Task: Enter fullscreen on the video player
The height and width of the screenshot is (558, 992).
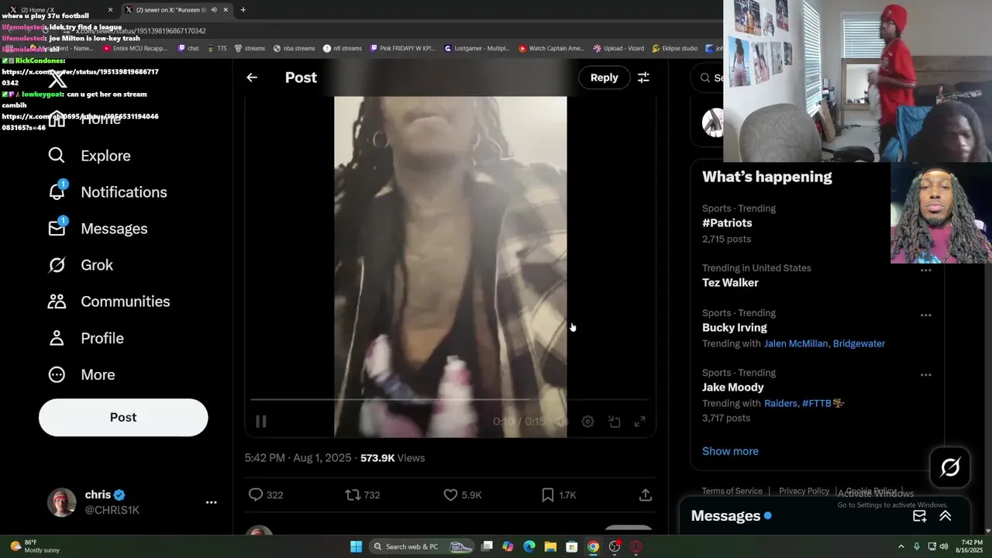Action: point(640,422)
